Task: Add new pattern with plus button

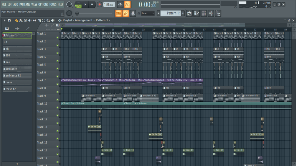Action: (183, 13)
